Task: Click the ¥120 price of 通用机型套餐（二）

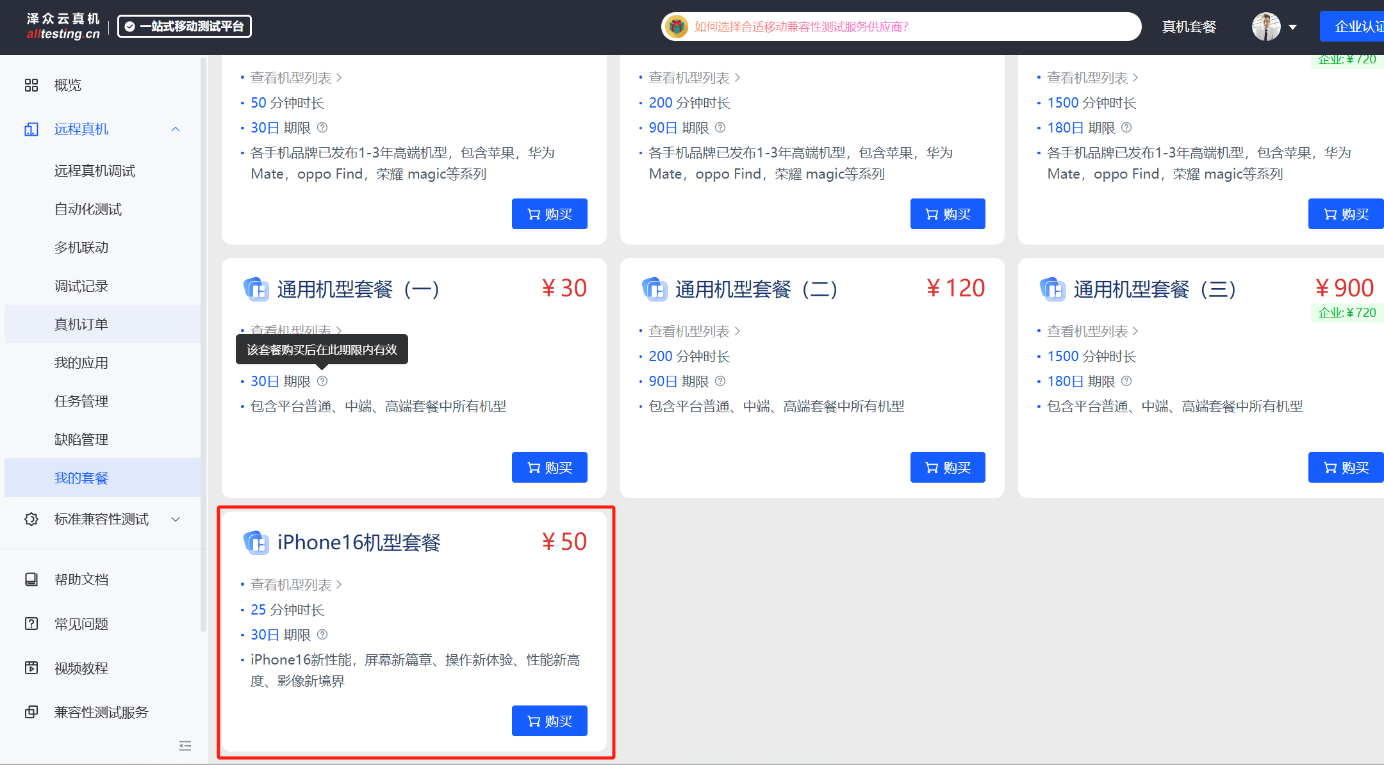Action: point(955,289)
